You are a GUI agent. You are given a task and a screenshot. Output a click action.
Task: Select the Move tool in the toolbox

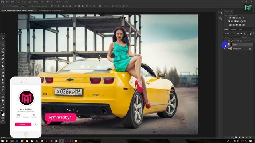(x=3, y=39)
